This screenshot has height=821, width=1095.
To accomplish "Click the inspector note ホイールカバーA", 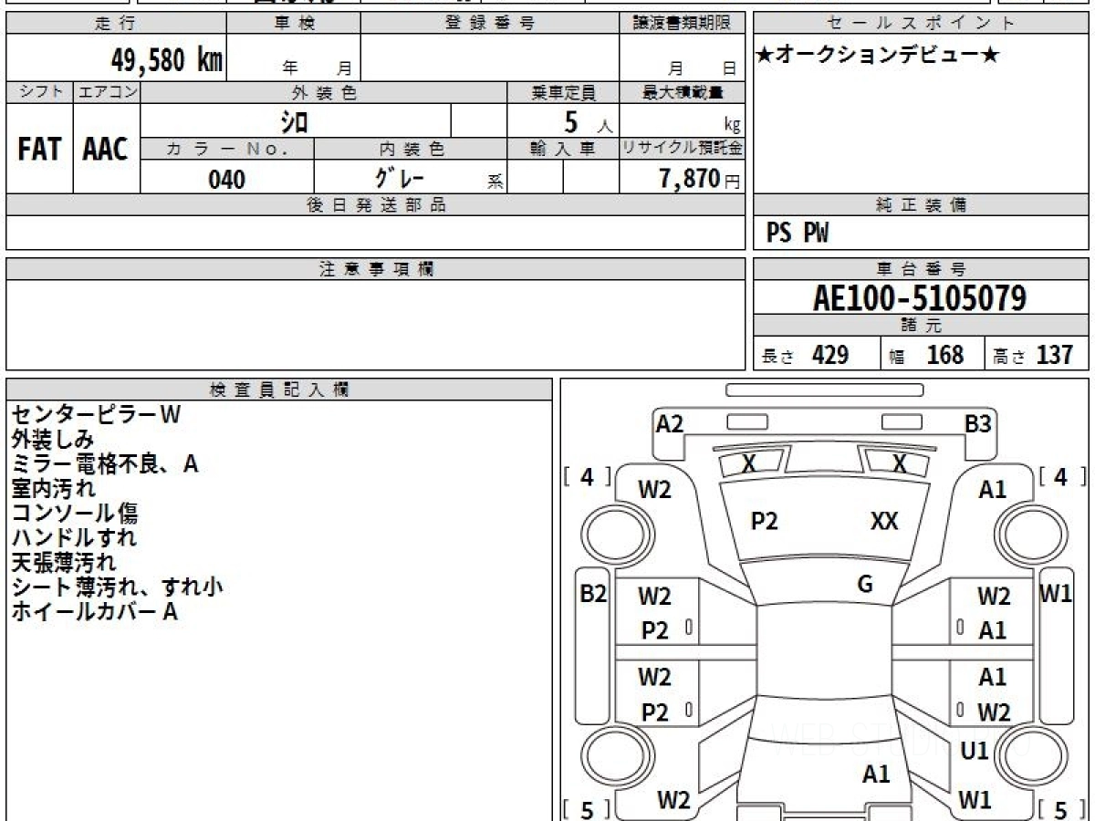I will pyautogui.click(x=94, y=612).
